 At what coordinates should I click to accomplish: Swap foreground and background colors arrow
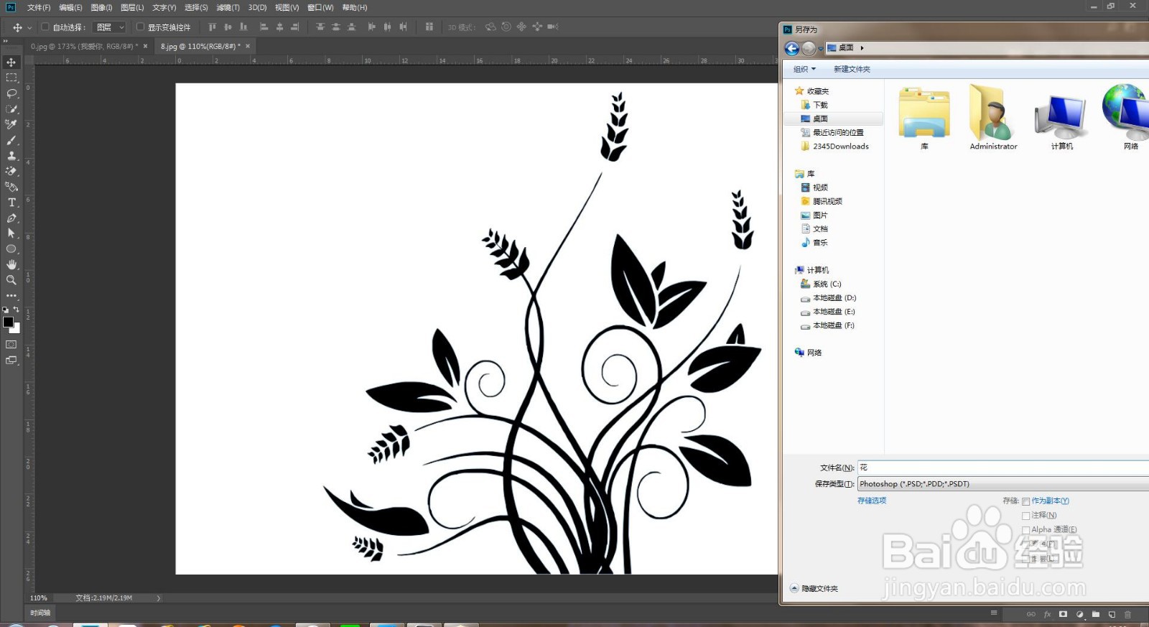tap(17, 310)
